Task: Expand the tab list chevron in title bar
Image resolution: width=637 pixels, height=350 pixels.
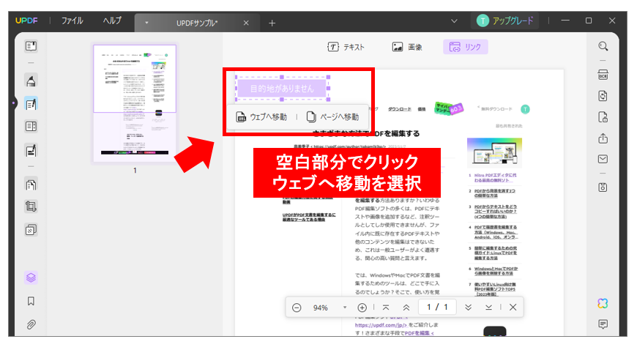Action: click(x=454, y=21)
